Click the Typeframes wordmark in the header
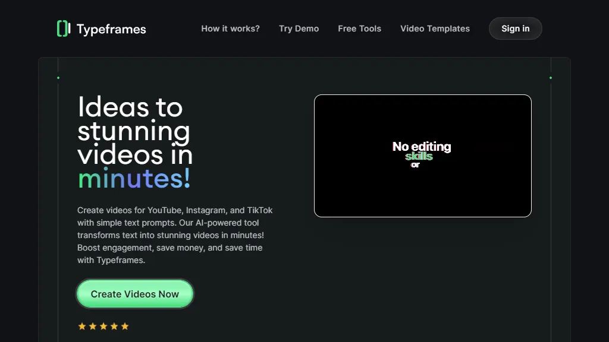Viewport: 609px width, 342px height. coord(111,29)
